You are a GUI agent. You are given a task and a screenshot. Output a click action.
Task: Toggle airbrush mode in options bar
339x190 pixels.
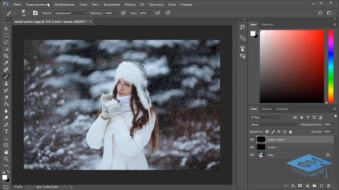pyautogui.click(x=158, y=13)
